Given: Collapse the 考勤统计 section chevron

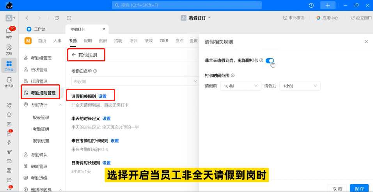Looking at the screenshot, I should pos(60,105).
